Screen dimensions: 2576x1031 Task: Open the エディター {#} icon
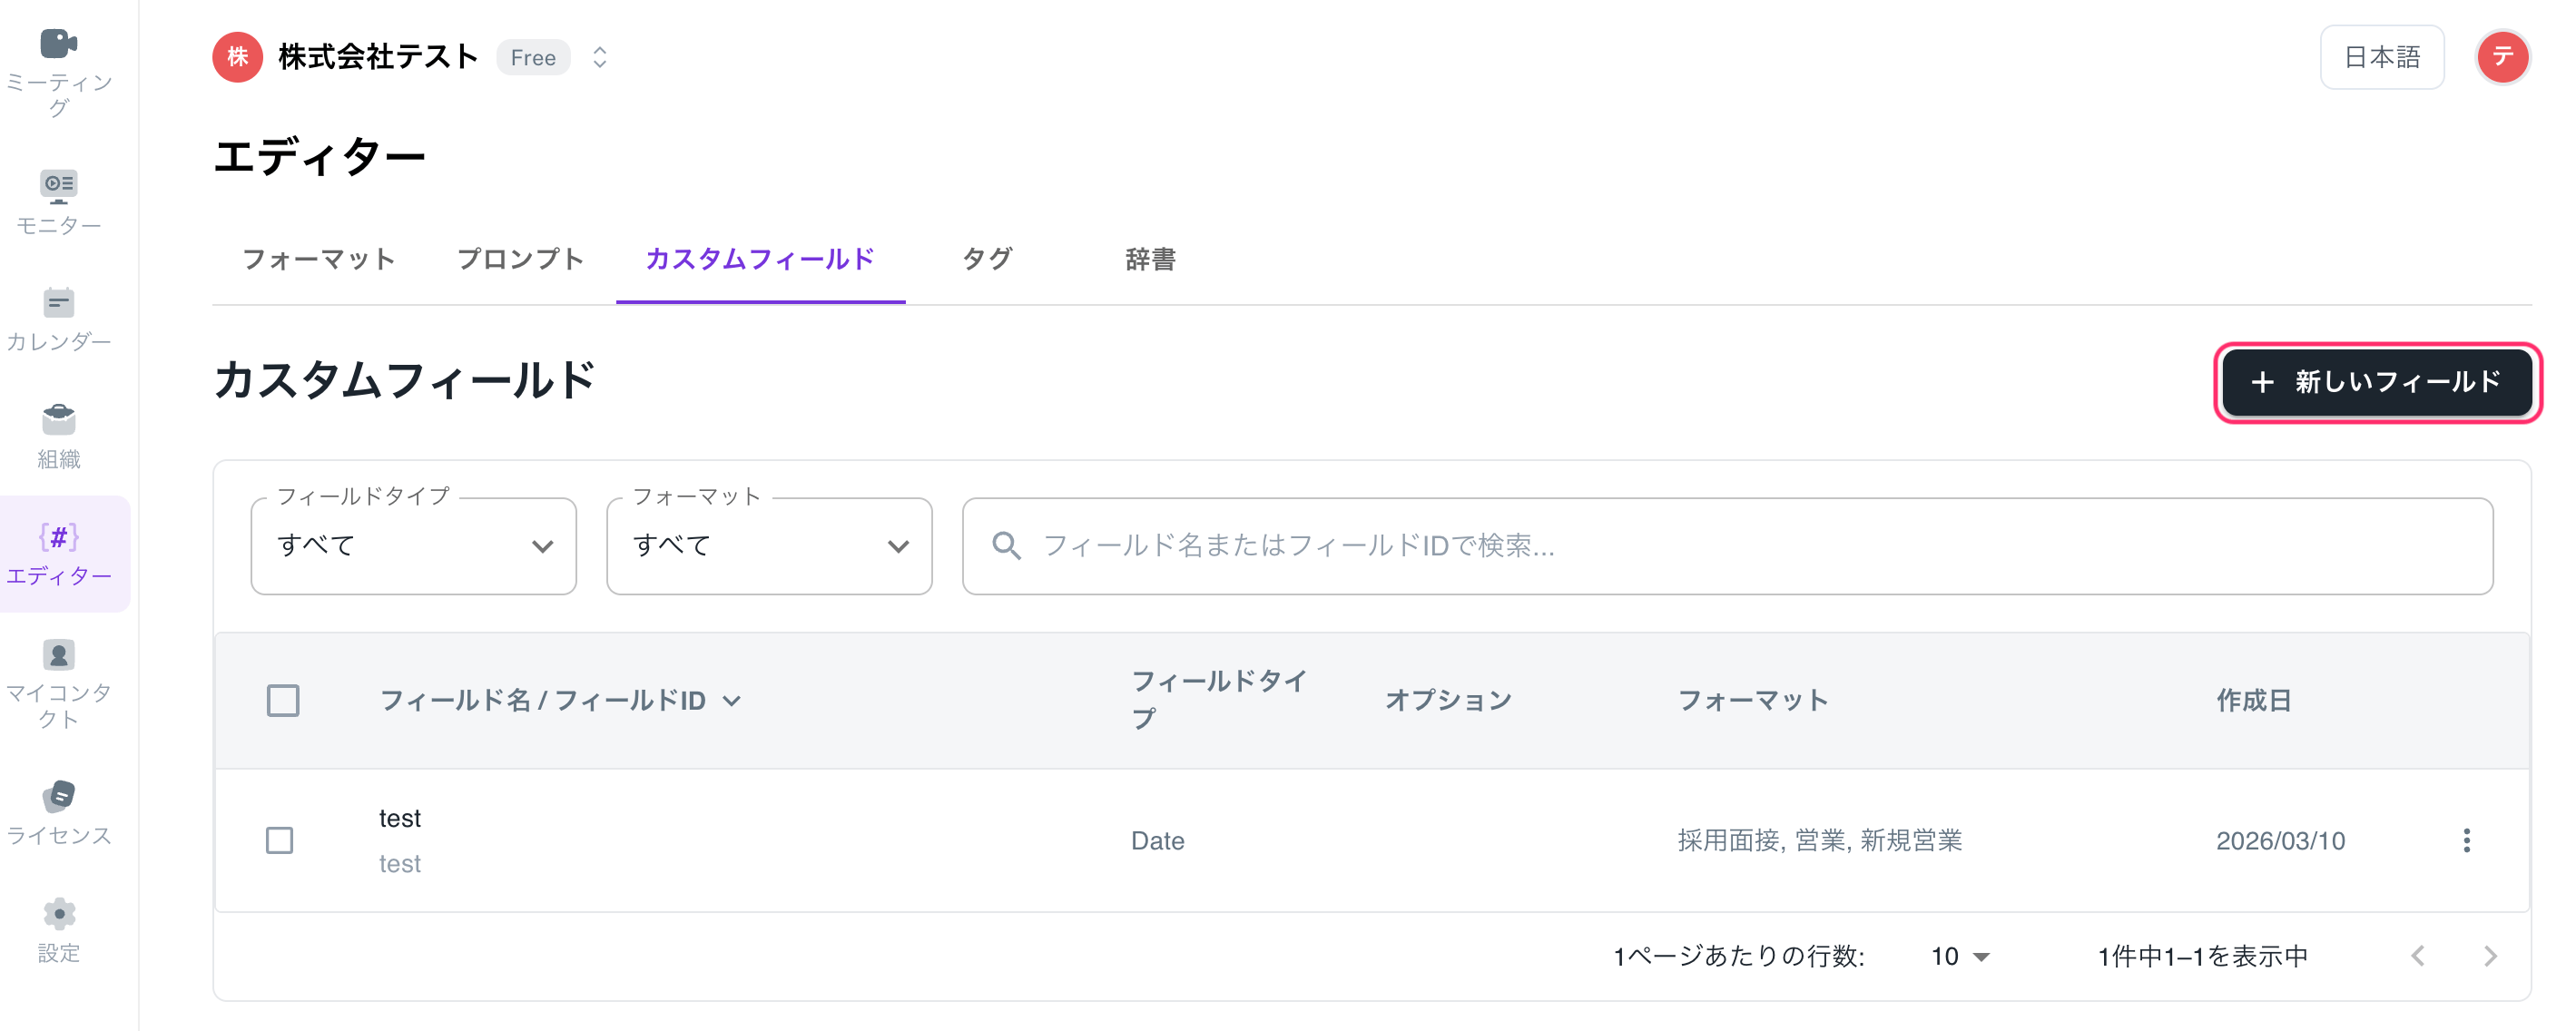(58, 537)
